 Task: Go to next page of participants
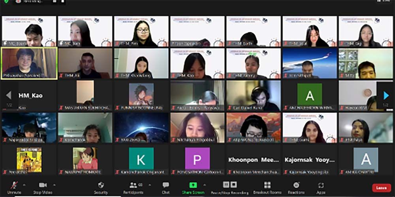coord(386,95)
